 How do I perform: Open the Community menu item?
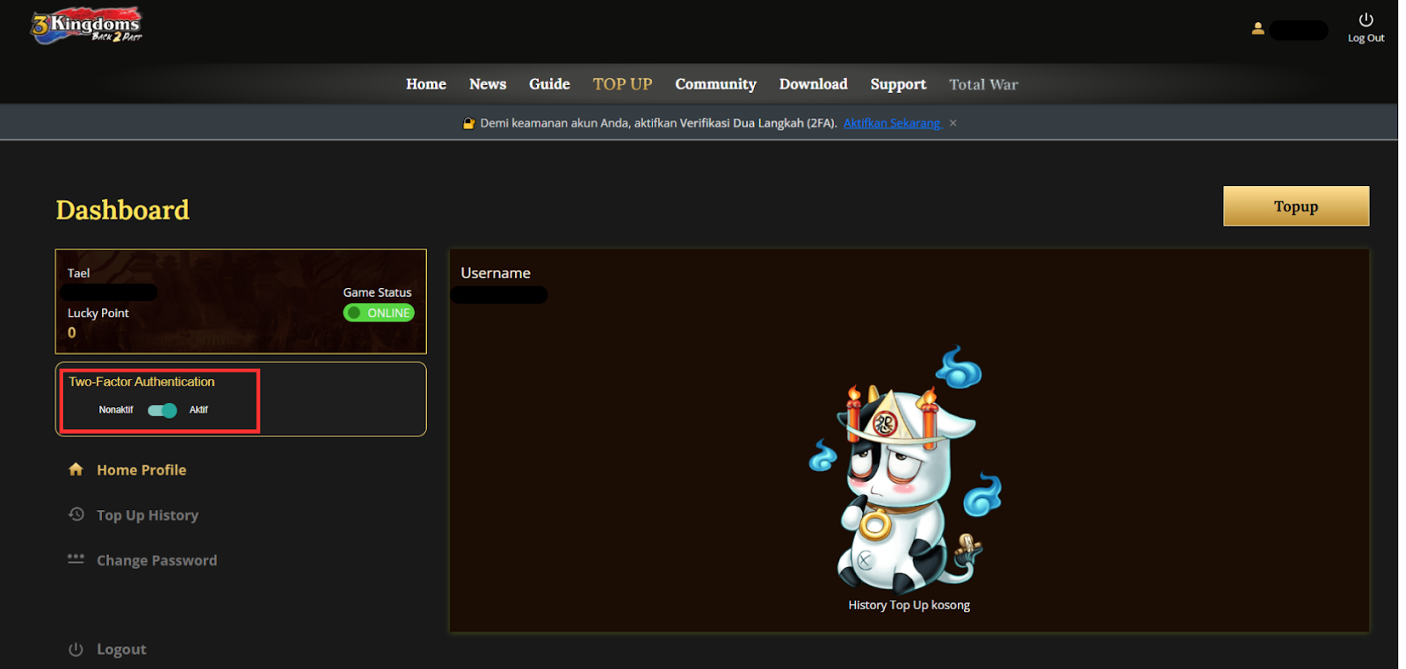point(715,84)
